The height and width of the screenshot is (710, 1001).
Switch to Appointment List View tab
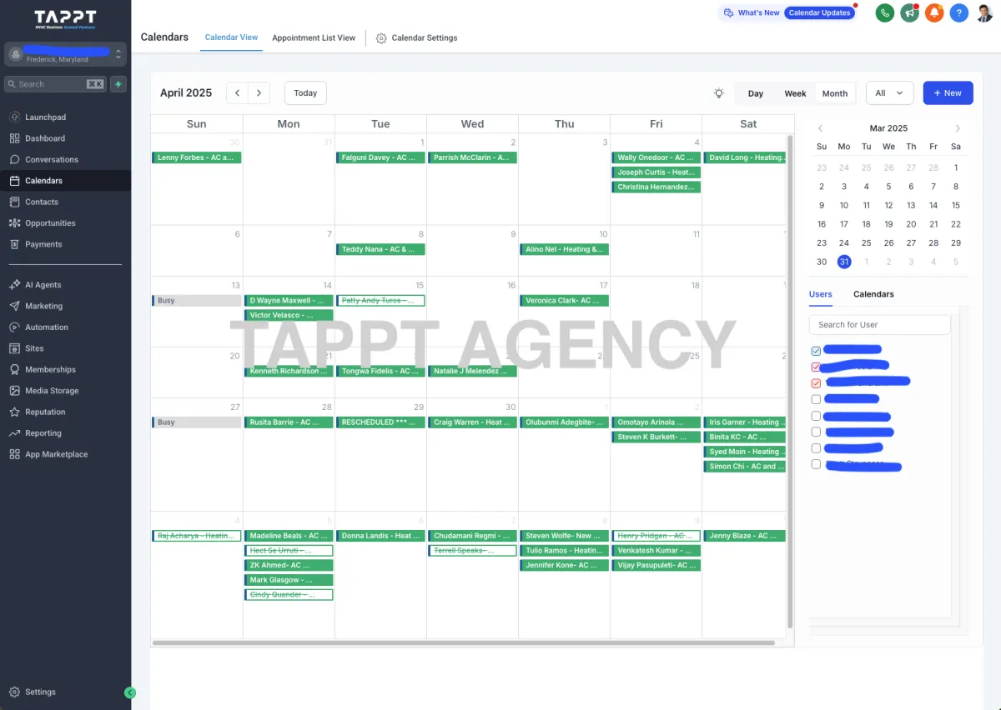click(x=314, y=37)
